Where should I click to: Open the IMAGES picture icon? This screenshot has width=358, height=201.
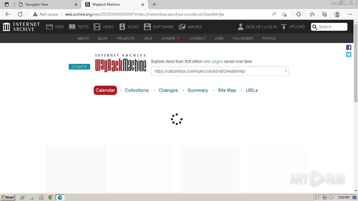click(x=182, y=27)
